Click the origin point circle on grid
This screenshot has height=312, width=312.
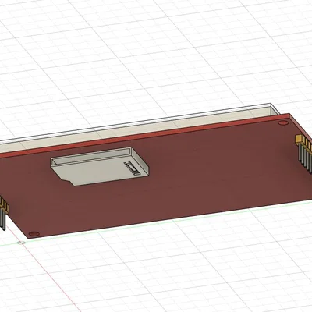[x=21, y=243]
